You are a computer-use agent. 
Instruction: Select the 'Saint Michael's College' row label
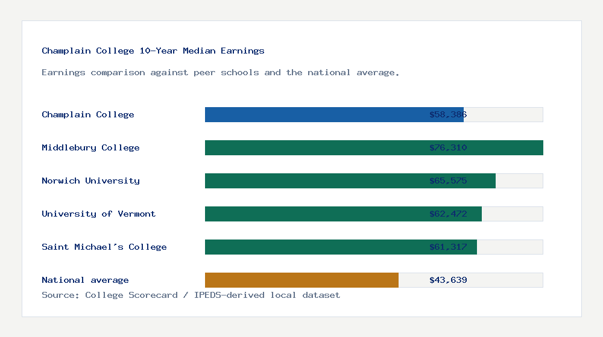point(104,247)
